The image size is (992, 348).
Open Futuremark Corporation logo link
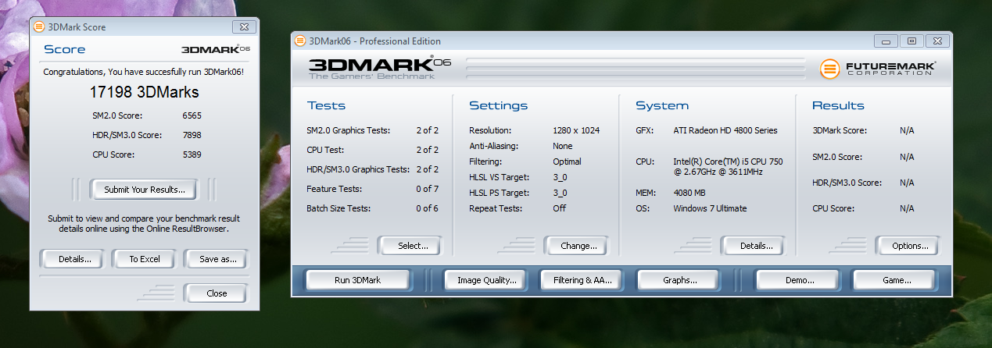(x=877, y=68)
